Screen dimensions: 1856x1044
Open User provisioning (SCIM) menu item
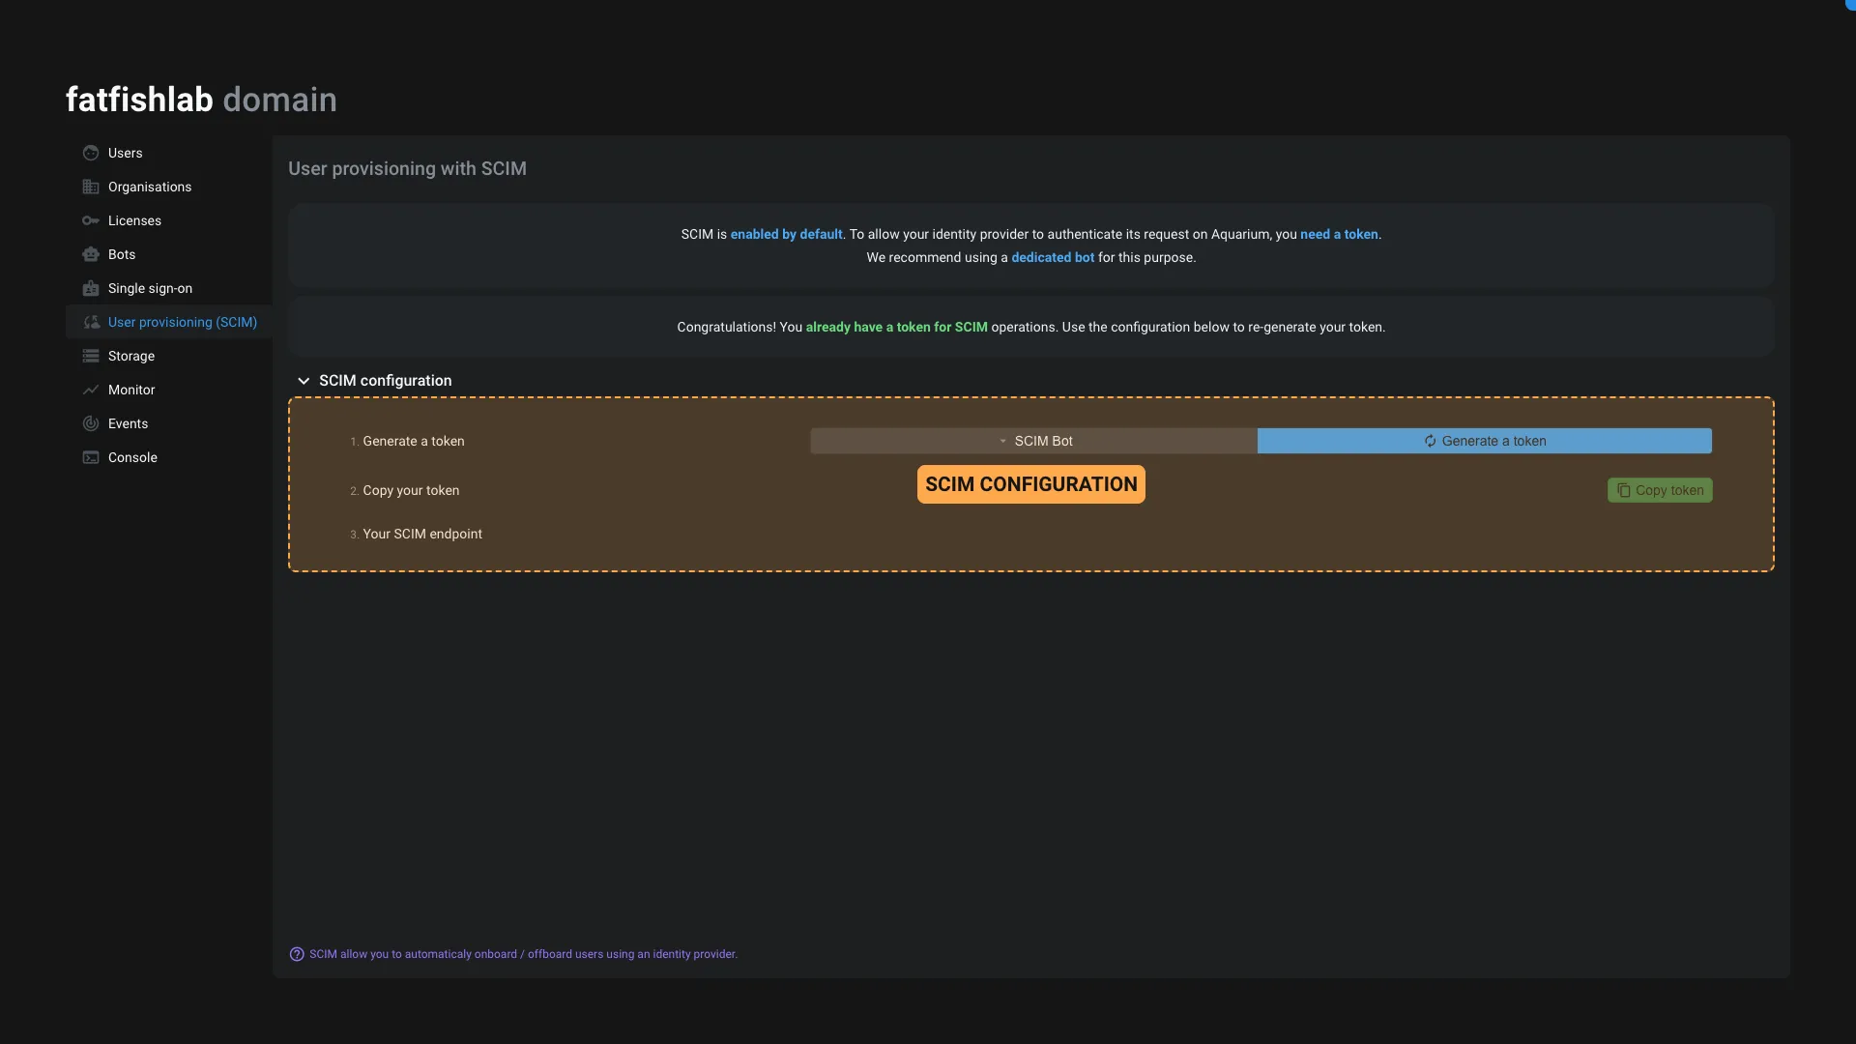click(182, 322)
